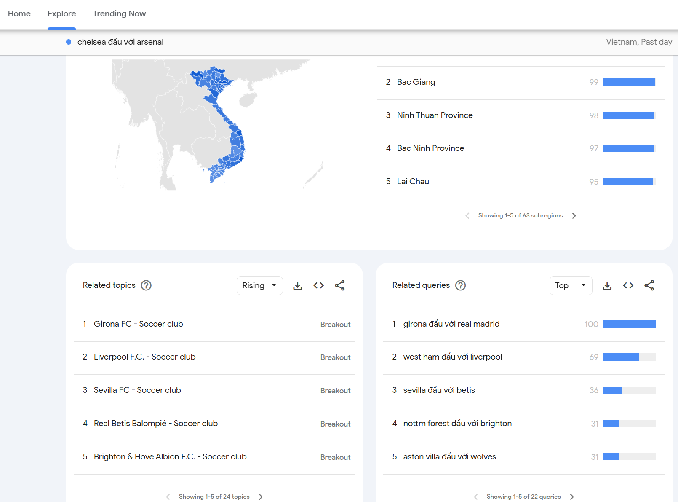The image size is (678, 502).
Task: Switch to the Trending Now tab
Action: [119, 14]
